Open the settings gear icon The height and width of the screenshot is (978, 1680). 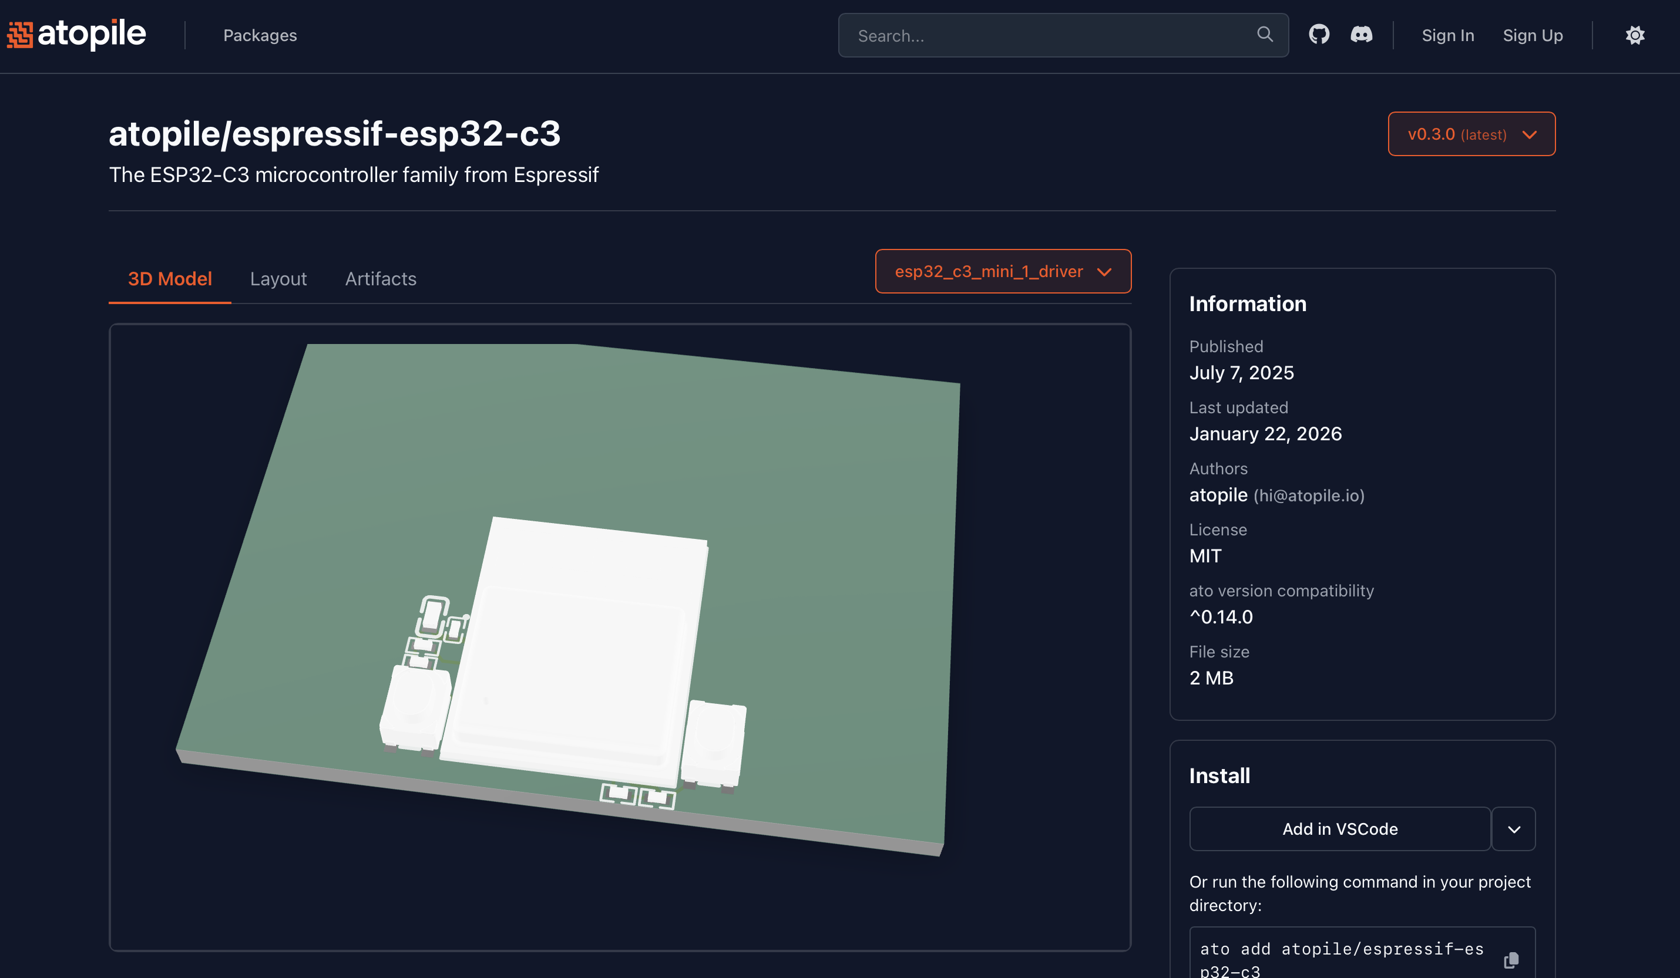1635,35
